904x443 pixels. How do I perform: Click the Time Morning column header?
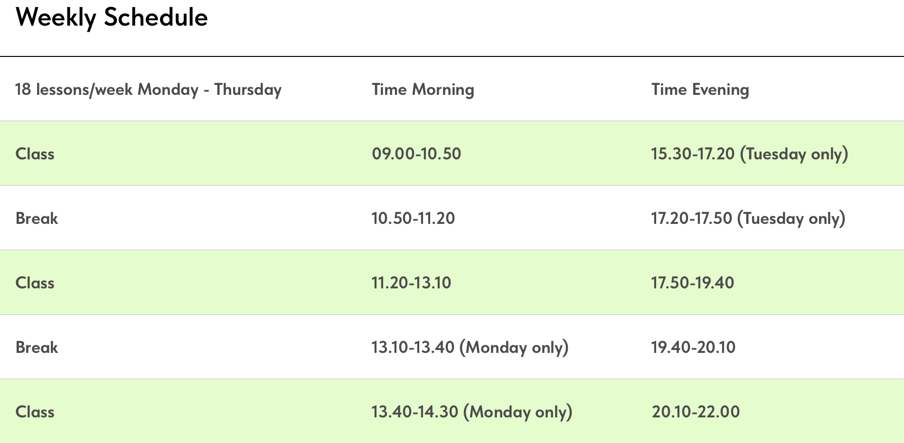[423, 90]
